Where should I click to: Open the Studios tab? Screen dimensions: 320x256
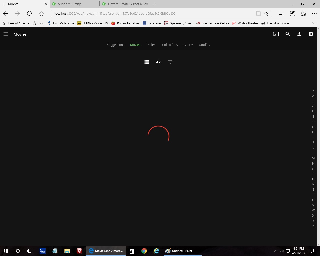coord(205,45)
